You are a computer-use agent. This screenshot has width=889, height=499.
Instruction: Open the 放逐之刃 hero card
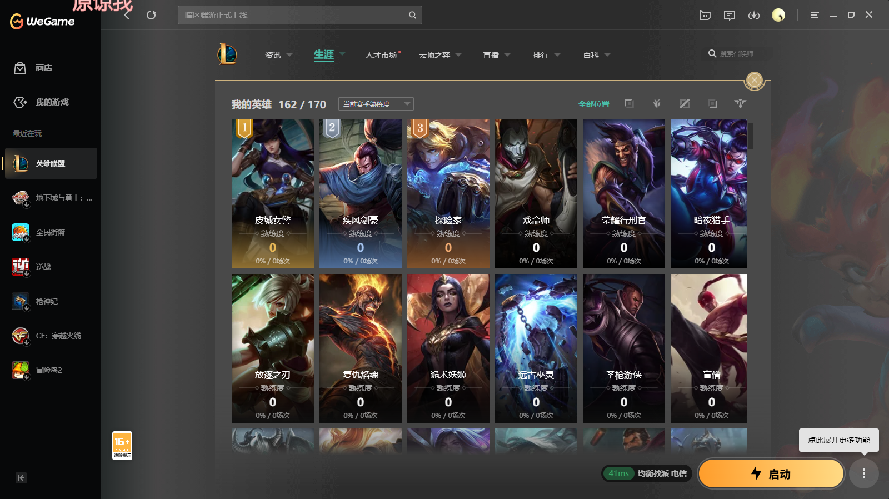click(273, 348)
